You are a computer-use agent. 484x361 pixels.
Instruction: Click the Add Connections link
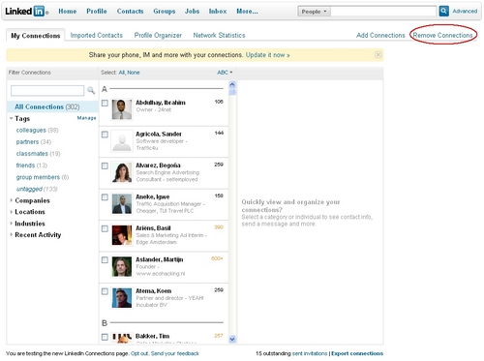point(380,35)
